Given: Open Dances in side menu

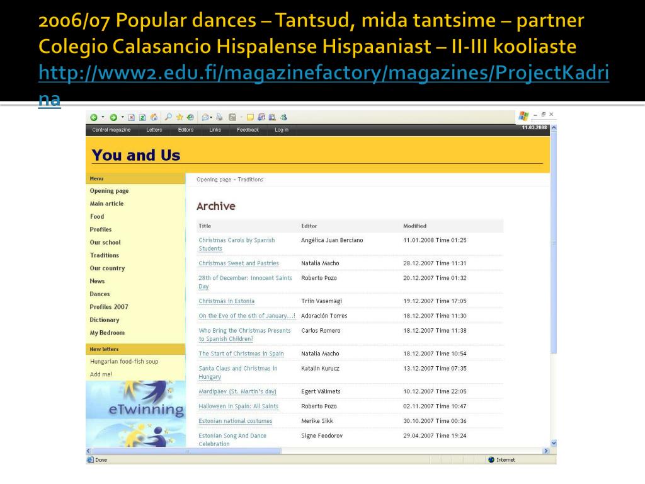Looking at the screenshot, I should click(x=100, y=294).
